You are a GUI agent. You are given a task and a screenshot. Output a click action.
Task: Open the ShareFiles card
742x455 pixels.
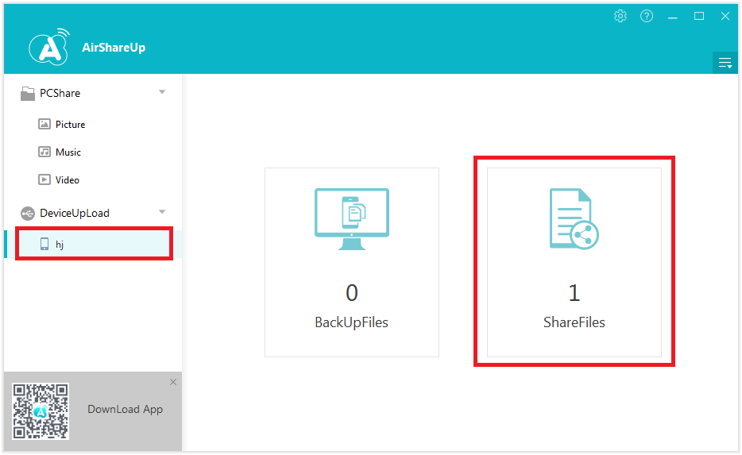tap(574, 263)
